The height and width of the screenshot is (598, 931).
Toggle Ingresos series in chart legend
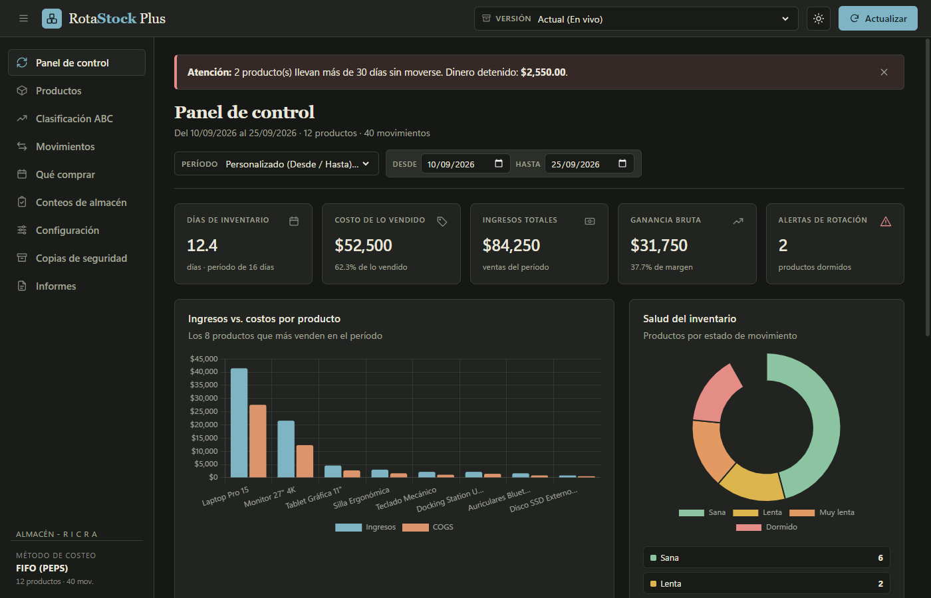(x=366, y=527)
